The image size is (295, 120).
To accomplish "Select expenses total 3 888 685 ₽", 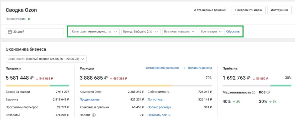I will point(94,78).
